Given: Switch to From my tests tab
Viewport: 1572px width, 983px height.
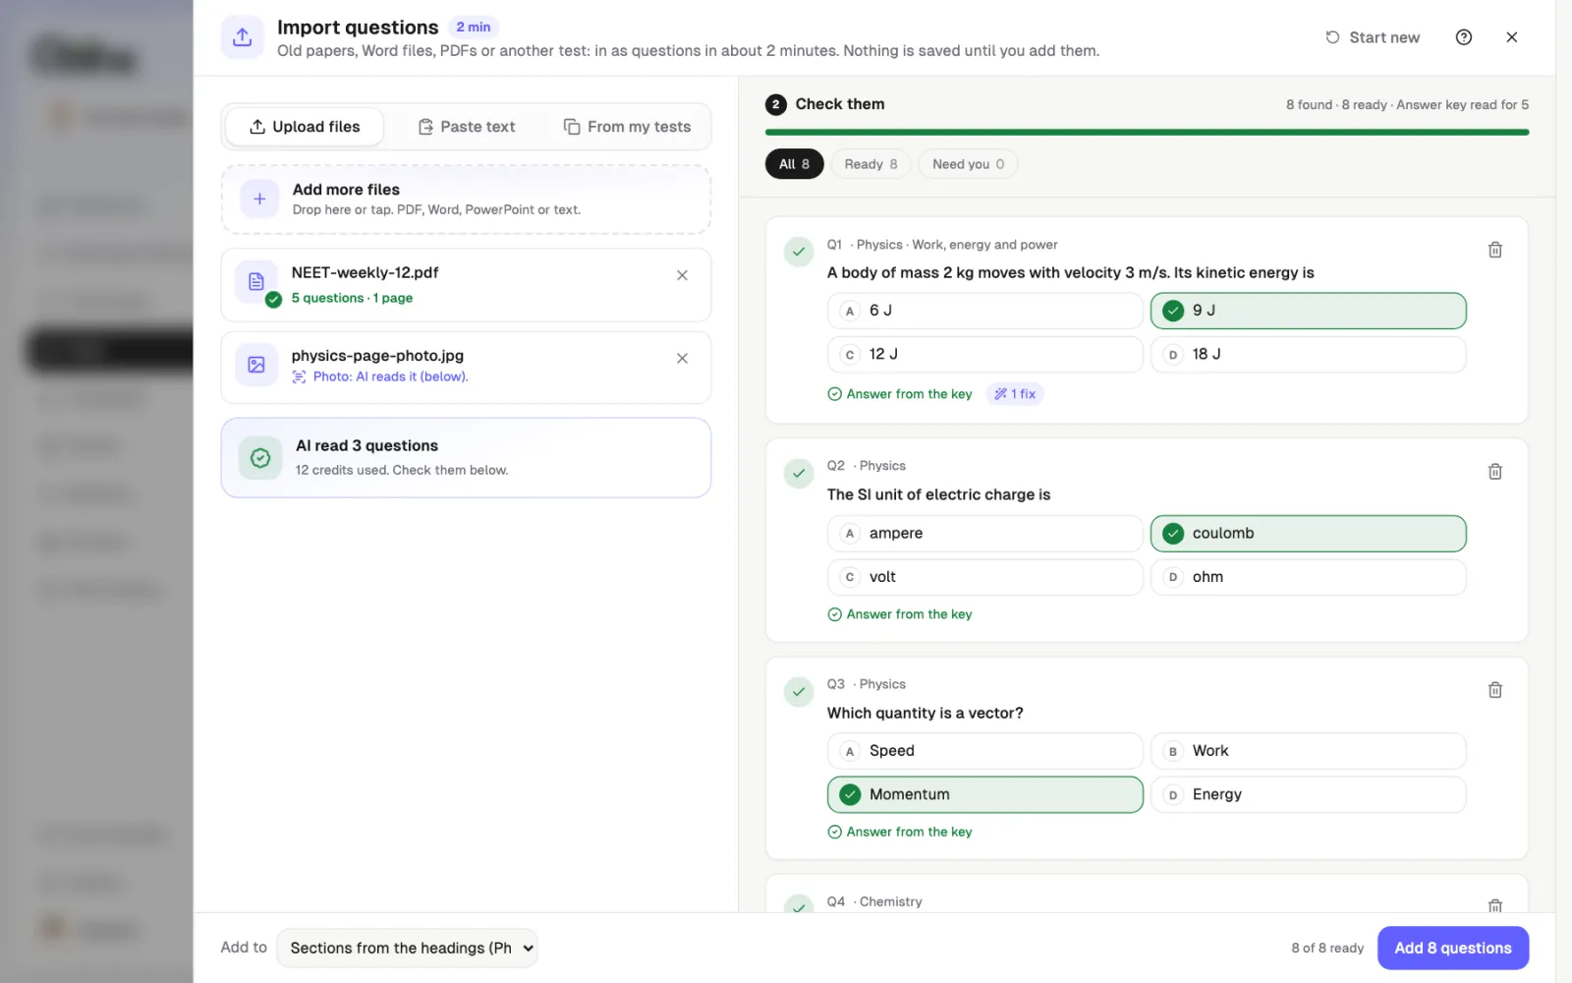Looking at the screenshot, I should (627, 127).
